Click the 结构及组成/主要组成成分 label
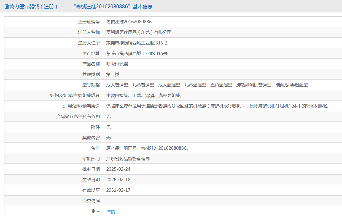Image resolution: width=342 pixels, height=219 pixels. pos(75,96)
